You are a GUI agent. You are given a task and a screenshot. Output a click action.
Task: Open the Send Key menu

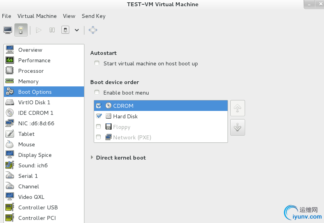[93, 16]
